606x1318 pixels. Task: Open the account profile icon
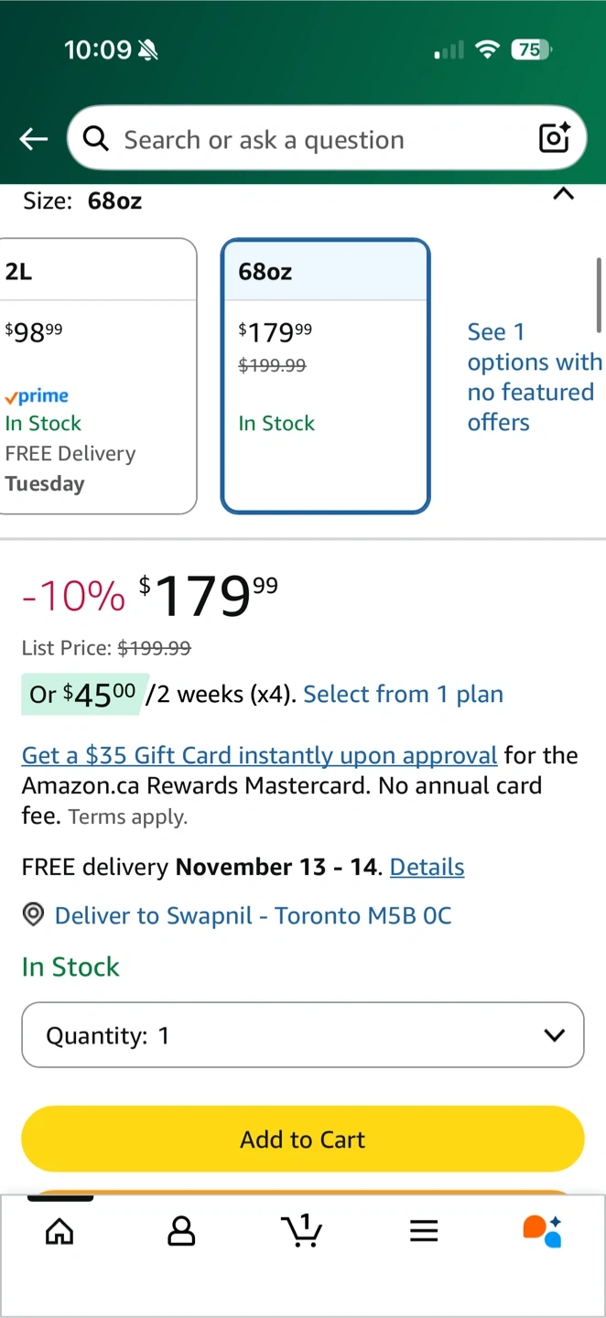coord(181,1231)
